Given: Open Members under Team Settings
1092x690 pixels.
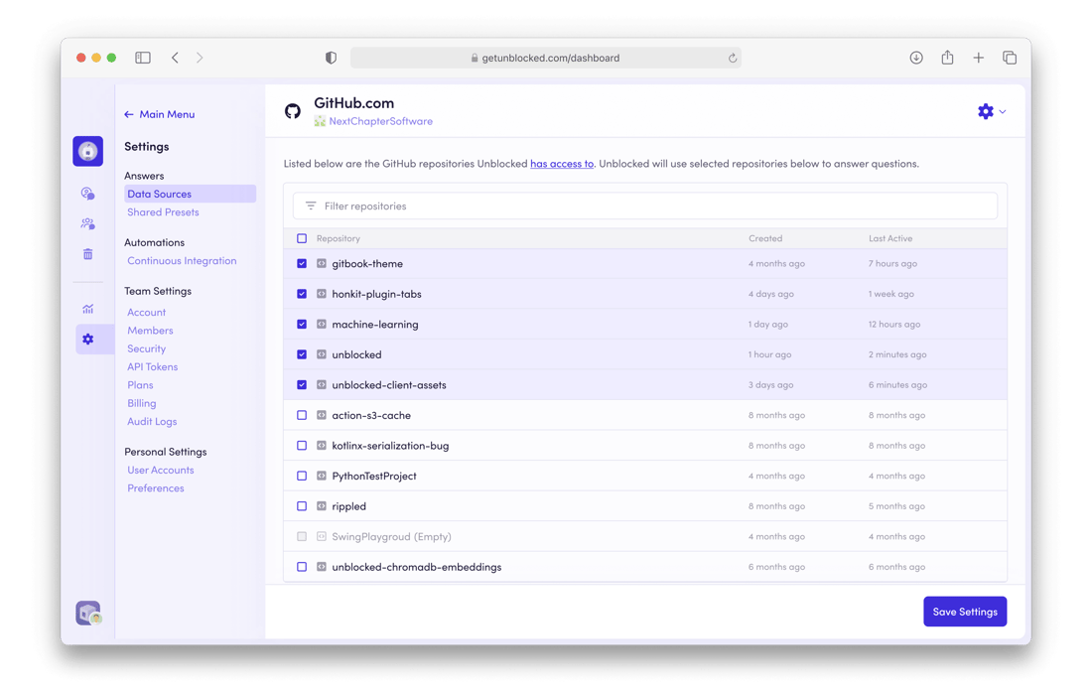Looking at the screenshot, I should (150, 331).
